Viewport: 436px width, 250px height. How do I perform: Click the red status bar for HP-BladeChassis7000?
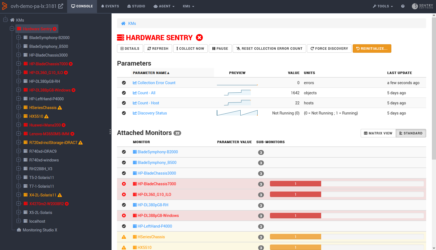click(295, 184)
